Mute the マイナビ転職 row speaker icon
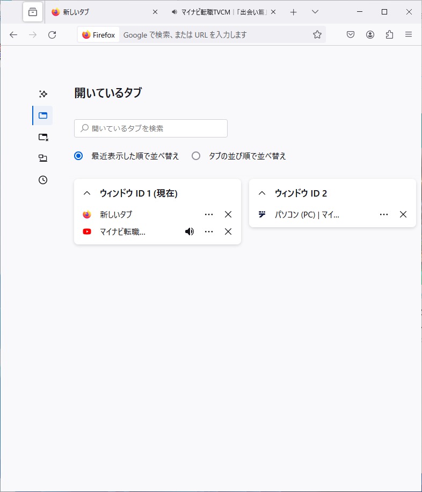422x492 pixels. (190, 231)
